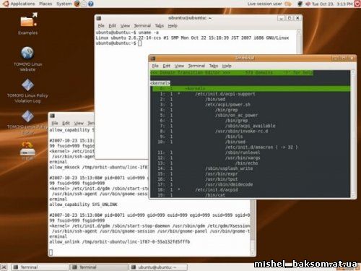Select the /etc/init.d/anacron domain row
Screen dimensions: 361x271
pos(250,147)
